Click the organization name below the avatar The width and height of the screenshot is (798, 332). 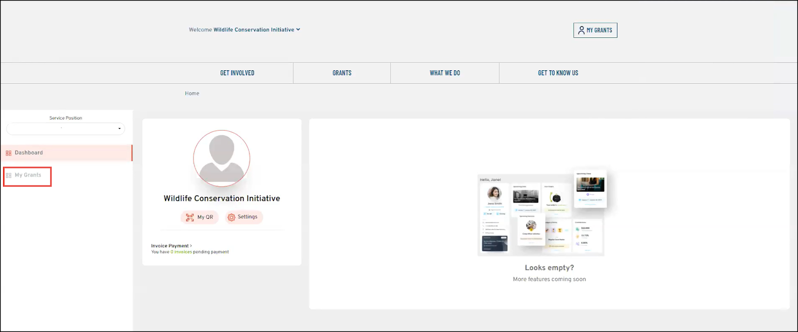click(221, 198)
